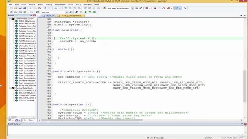This screenshot has height=139, width=248.
Task: Open the SVCS menu
Action: click(78, 5)
